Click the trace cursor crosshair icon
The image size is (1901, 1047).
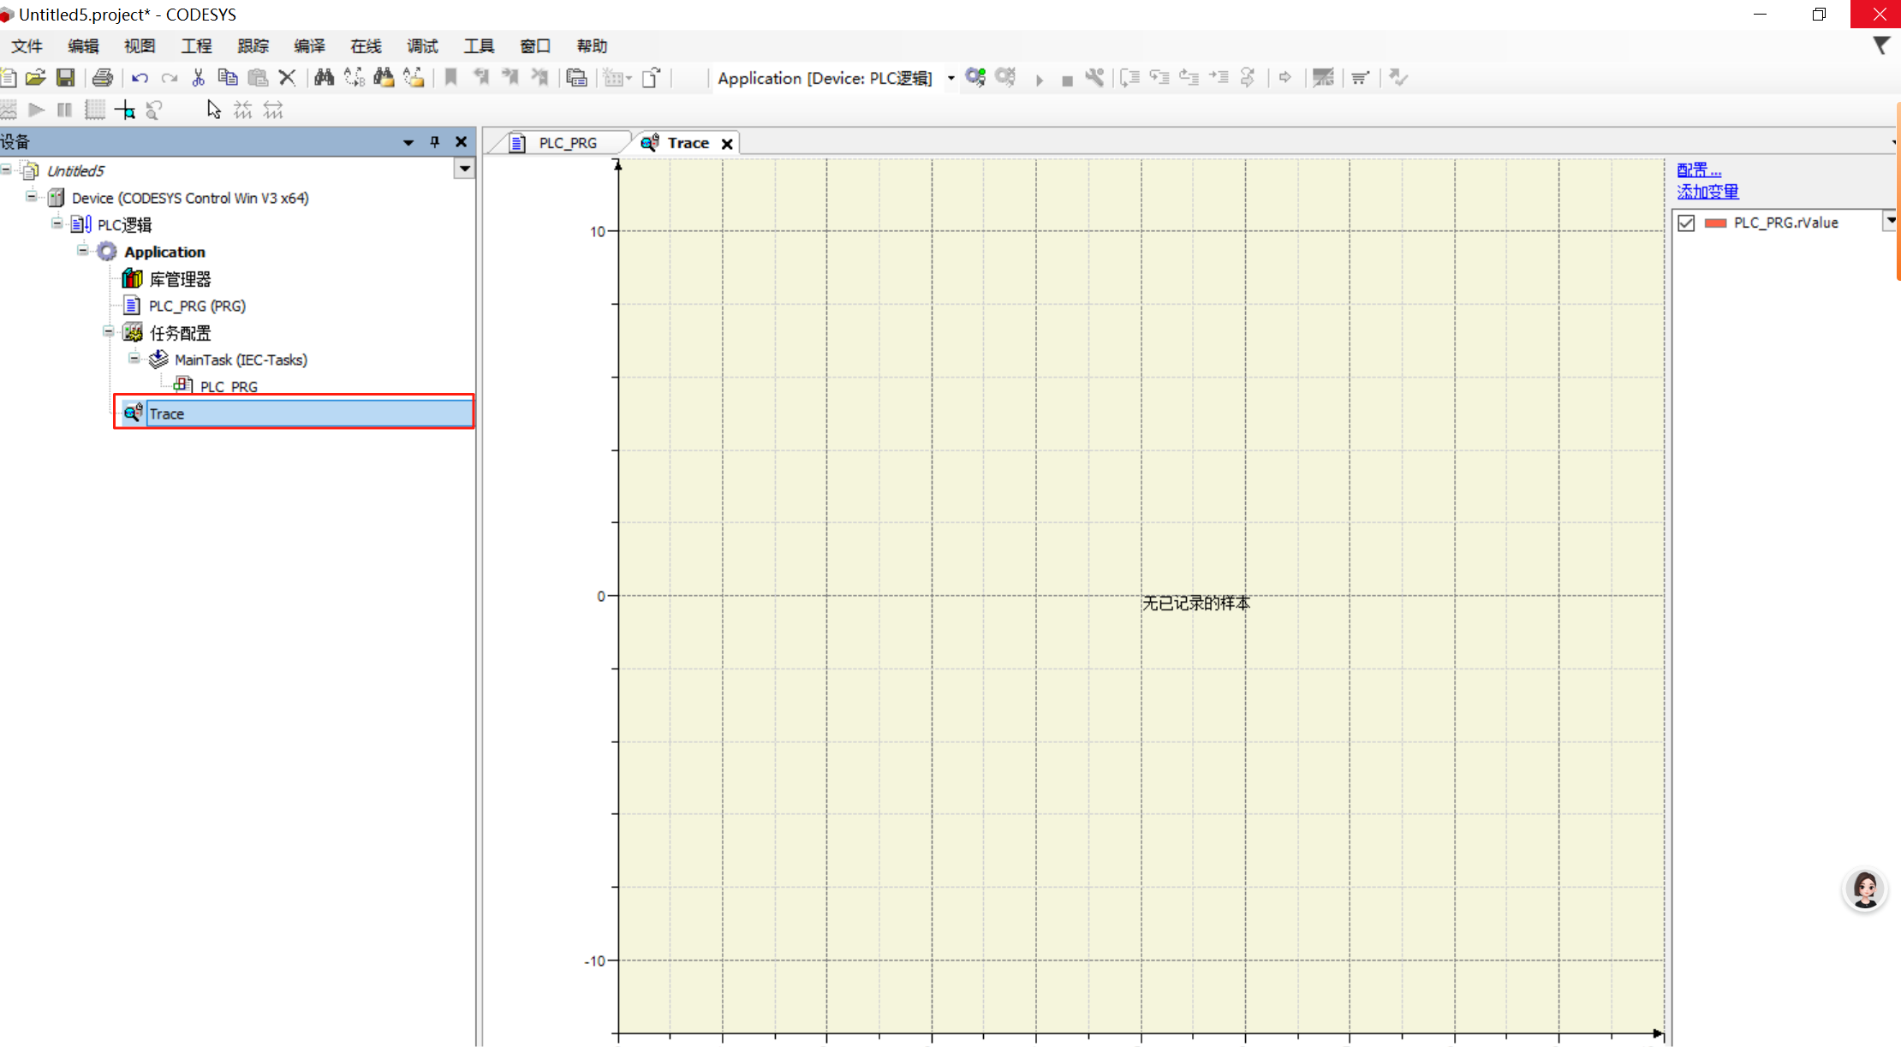pyautogui.click(x=125, y=110)
